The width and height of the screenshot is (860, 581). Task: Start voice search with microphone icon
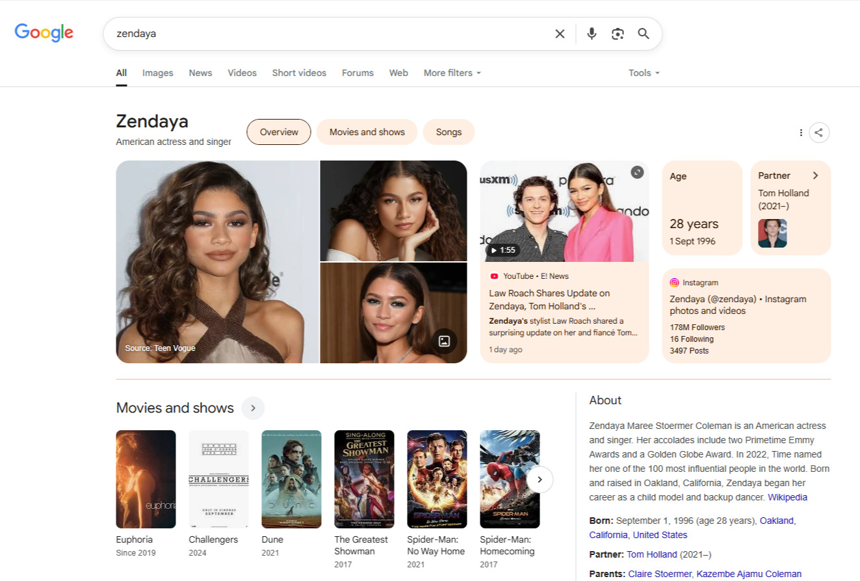(592, 34)
